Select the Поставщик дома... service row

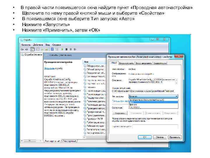tap(95, 105)
